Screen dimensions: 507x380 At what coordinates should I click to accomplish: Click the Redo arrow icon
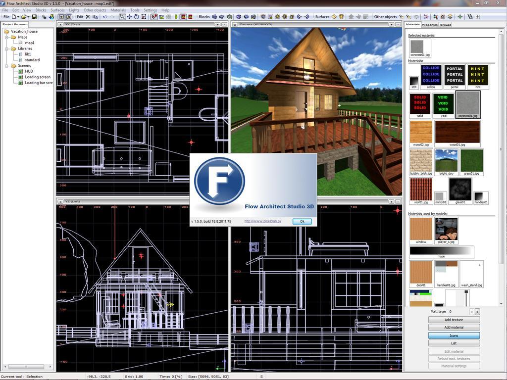coord(112,17)
